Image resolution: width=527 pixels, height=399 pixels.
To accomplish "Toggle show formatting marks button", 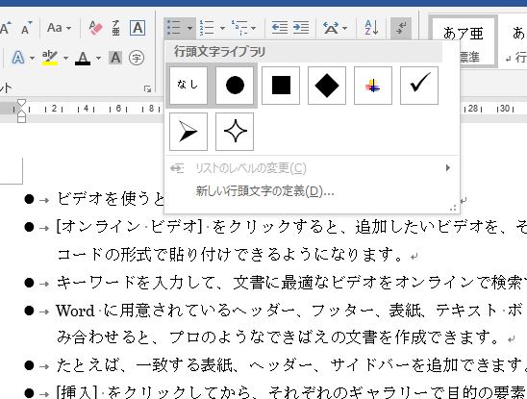I will pyautogui.click(x=401, y=28).
